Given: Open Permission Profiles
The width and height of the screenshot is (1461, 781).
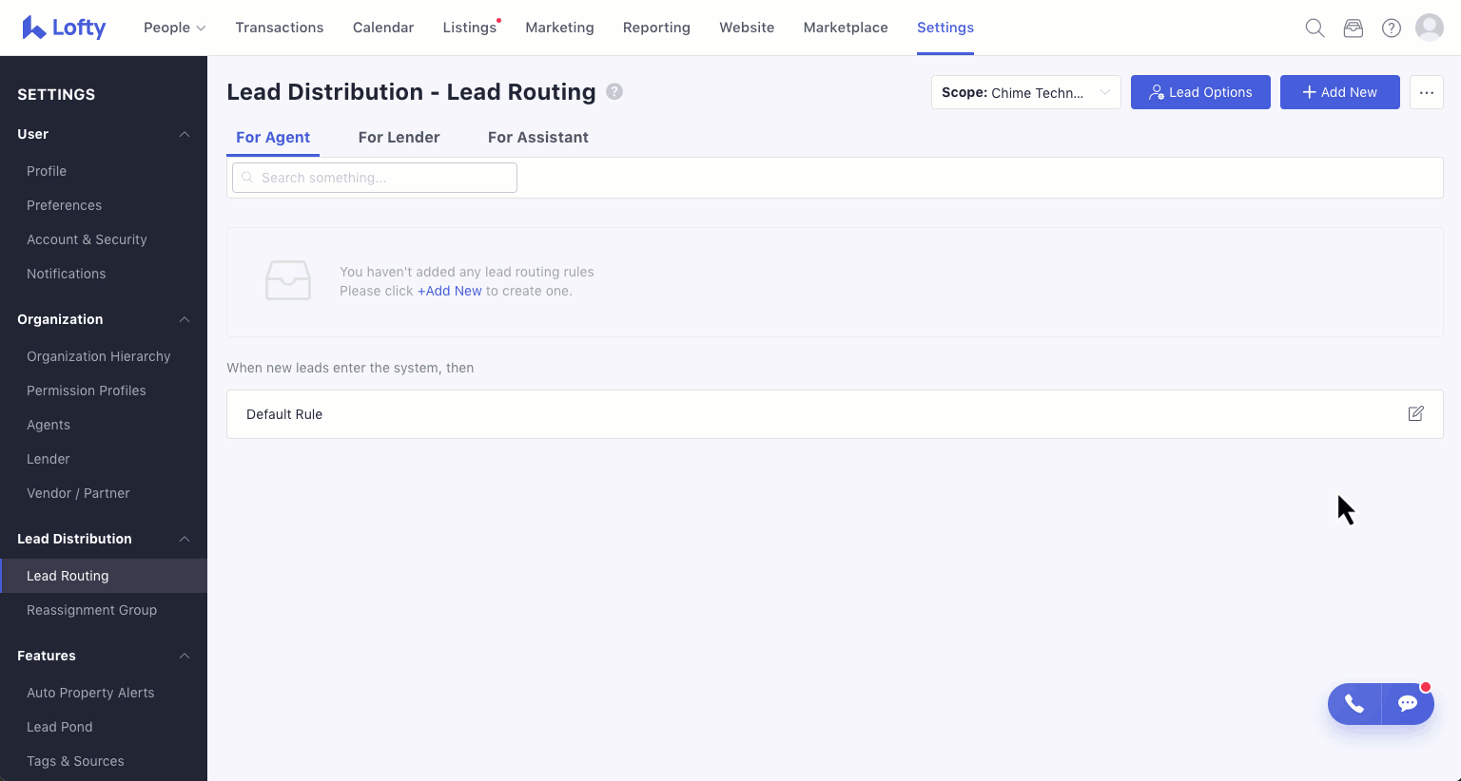Looking at the screenshot, I should [86, 390].
